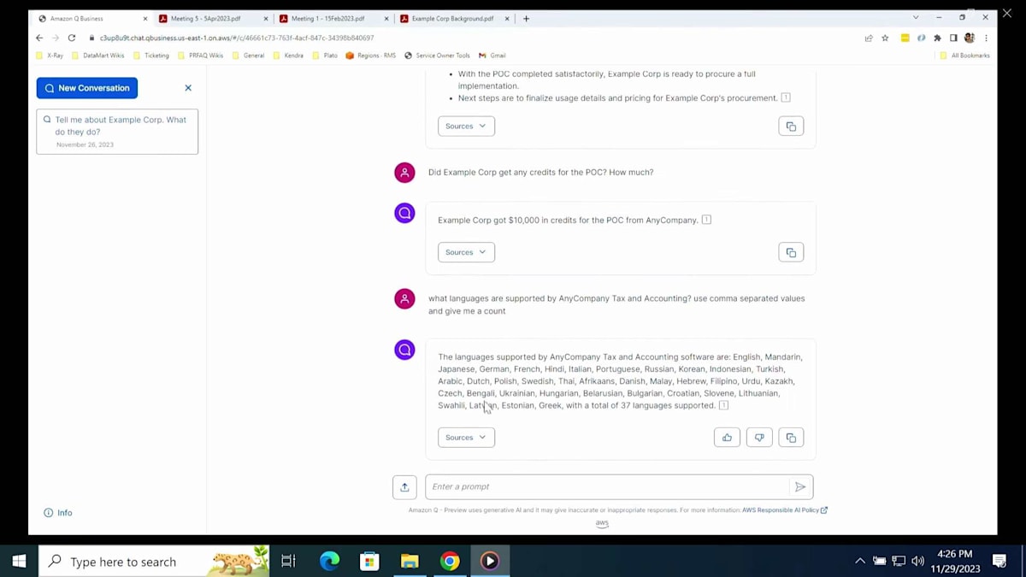Go back with browser back arrow
The height and width of the screenshot is (577, 1026).
39,38
